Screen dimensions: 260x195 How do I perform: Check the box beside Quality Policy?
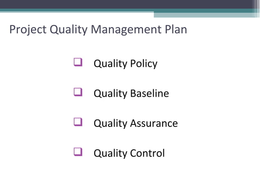(78, 62)
